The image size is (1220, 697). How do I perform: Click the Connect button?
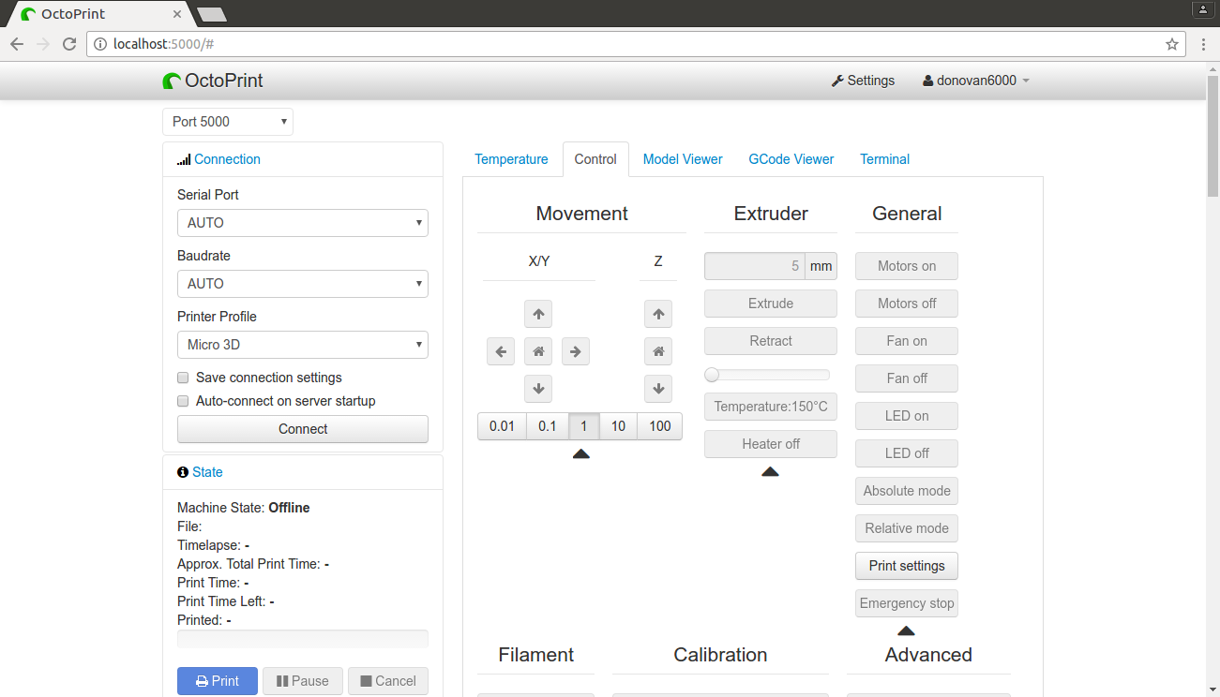click(303, 429)
